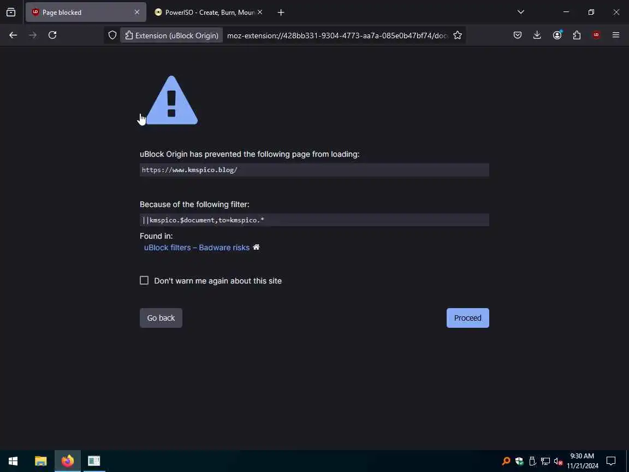Open the uBlock Origin toolbar icon
The width and height of the screenshot is (629, 472).
click(x=596, y=36)
